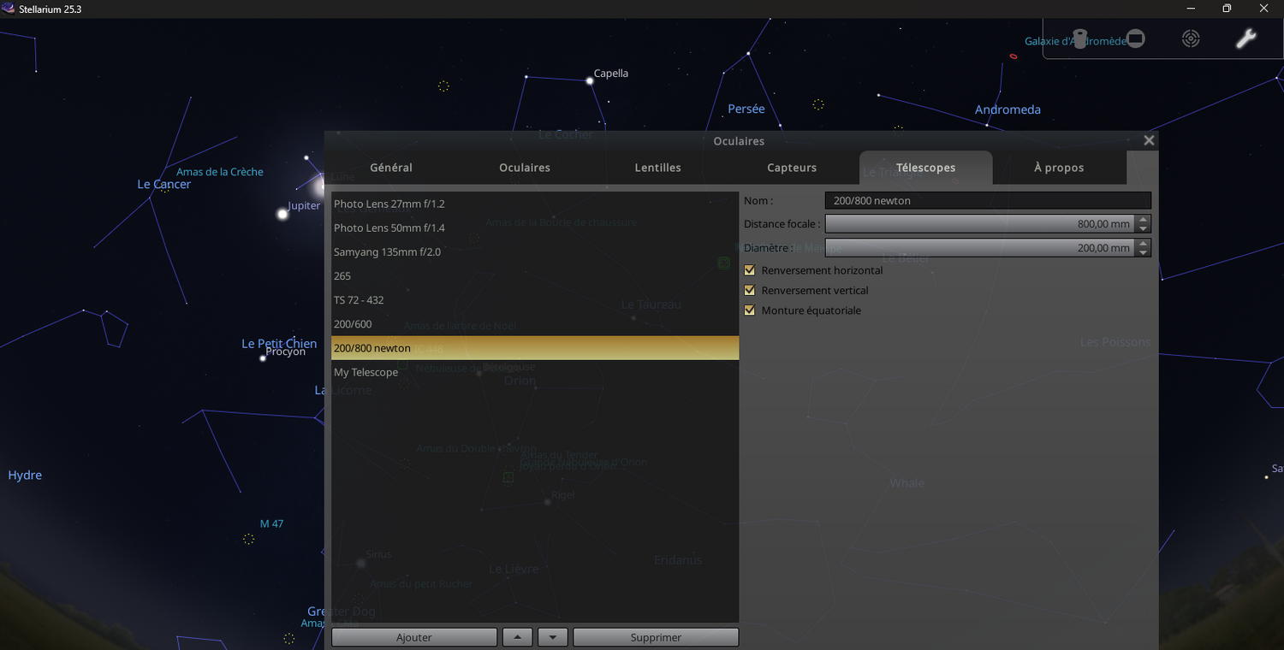Select Photo Lens 50mm f/1.4 entry

click(535, 227)
